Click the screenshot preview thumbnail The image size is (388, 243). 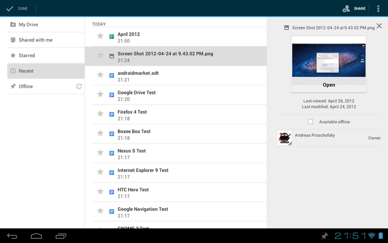click(329, 60)
